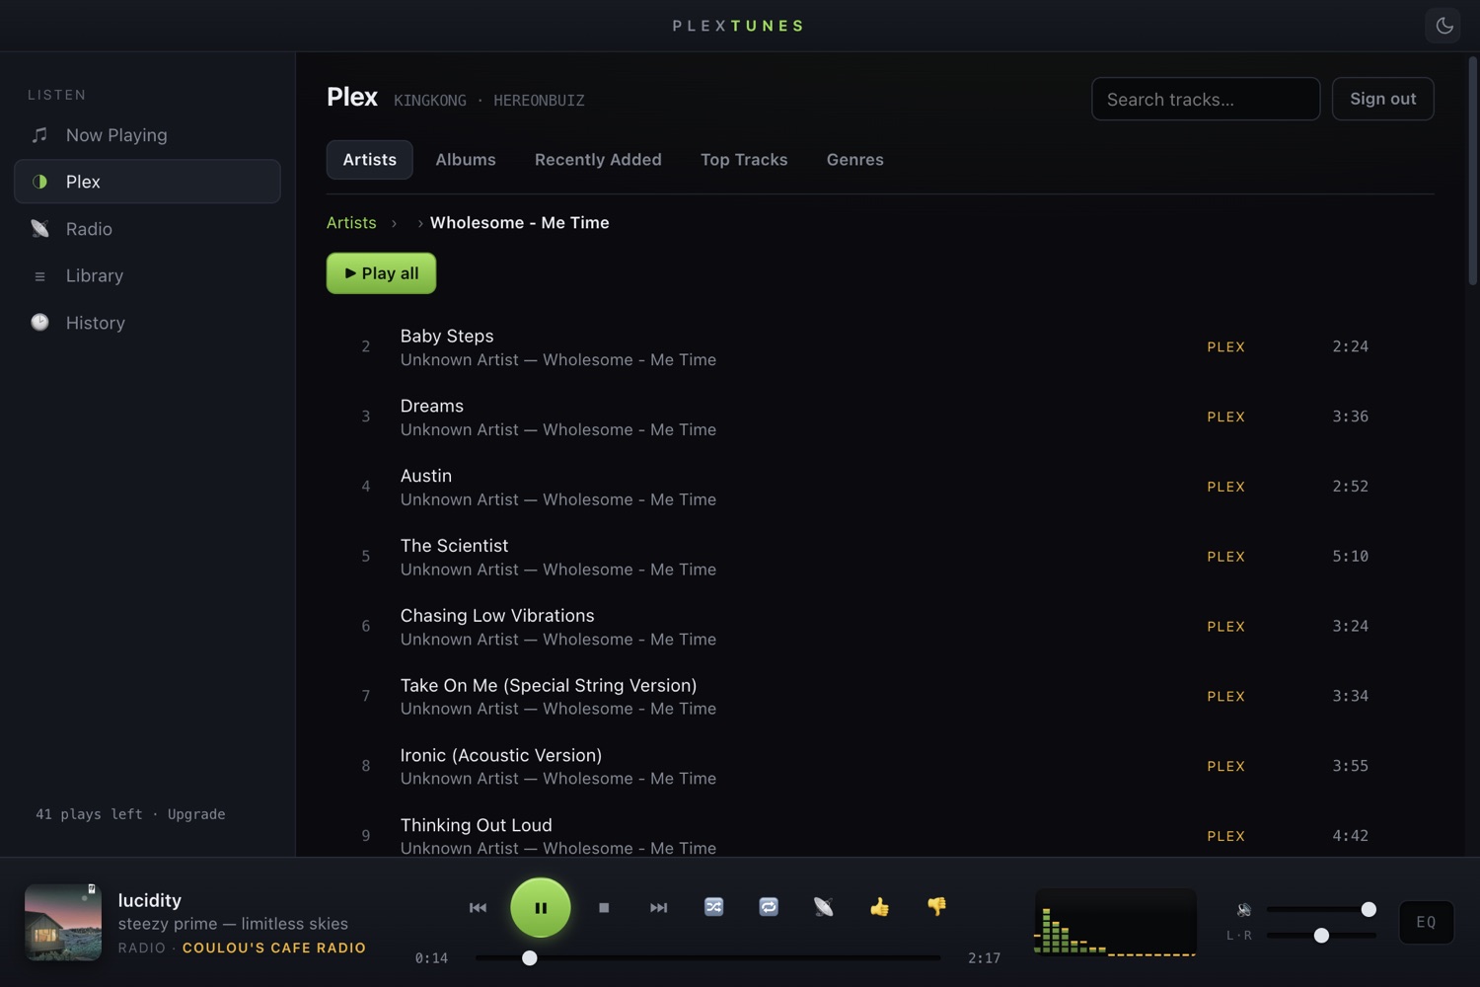Go back via the Artists breadcrumb link

tap(351, 223)
